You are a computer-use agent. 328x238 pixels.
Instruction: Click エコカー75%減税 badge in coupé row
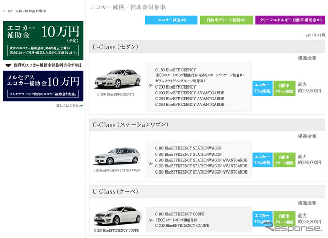tap(262, 219)
